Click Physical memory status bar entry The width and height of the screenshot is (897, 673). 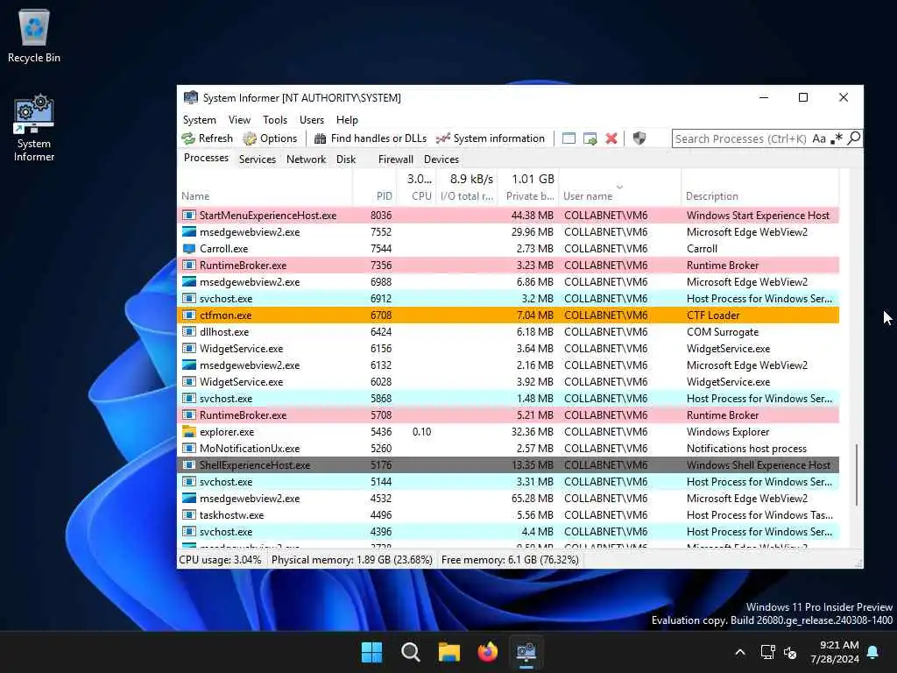point(352,560)
